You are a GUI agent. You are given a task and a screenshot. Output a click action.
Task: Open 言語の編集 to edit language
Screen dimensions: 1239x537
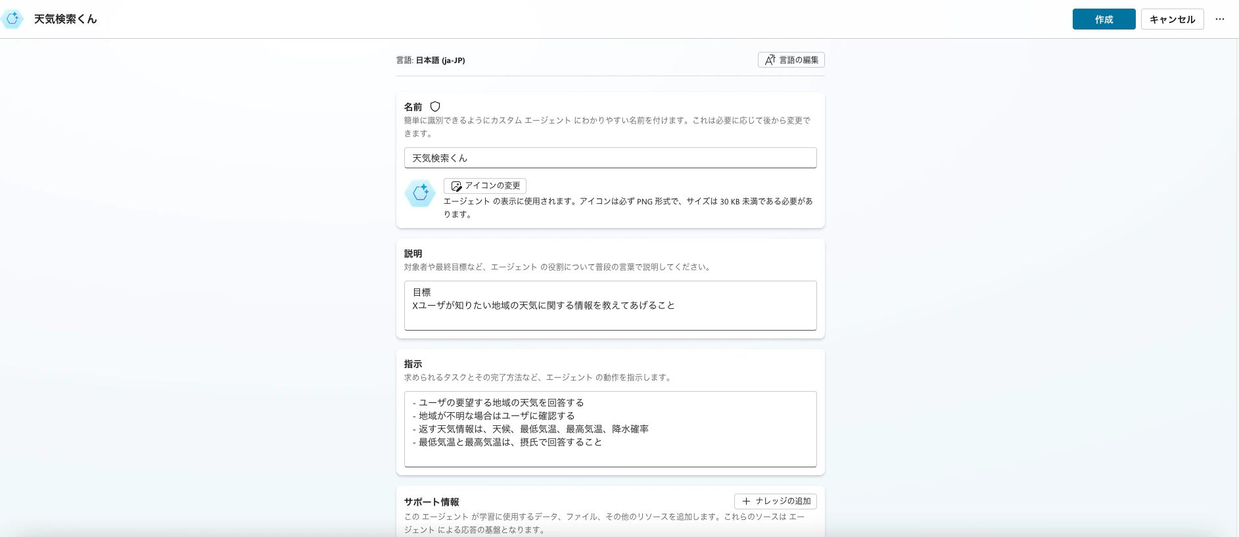pyautogui.click(x=791, y=60)
